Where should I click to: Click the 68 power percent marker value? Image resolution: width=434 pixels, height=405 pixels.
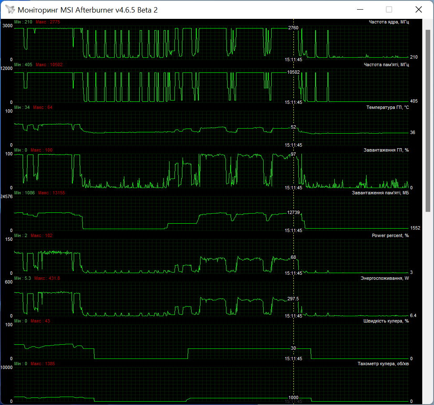(293, 257)
